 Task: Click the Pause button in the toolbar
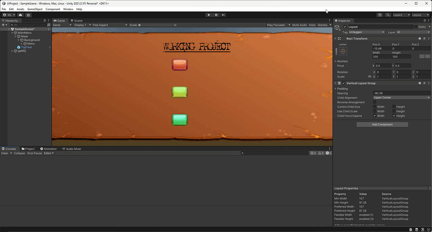[216, 15]
